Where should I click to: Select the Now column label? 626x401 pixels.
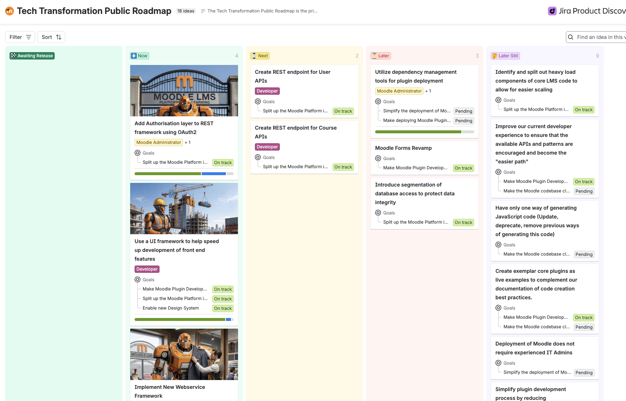click(139, 56)
